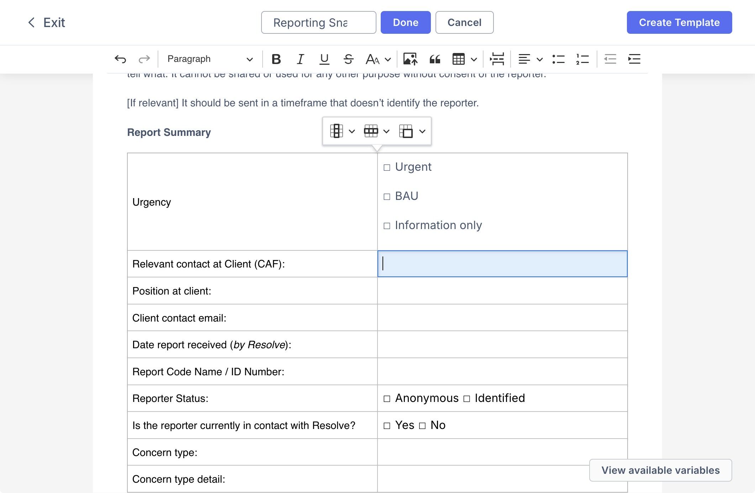Increase indent of the paragraph

coord(634,59)
